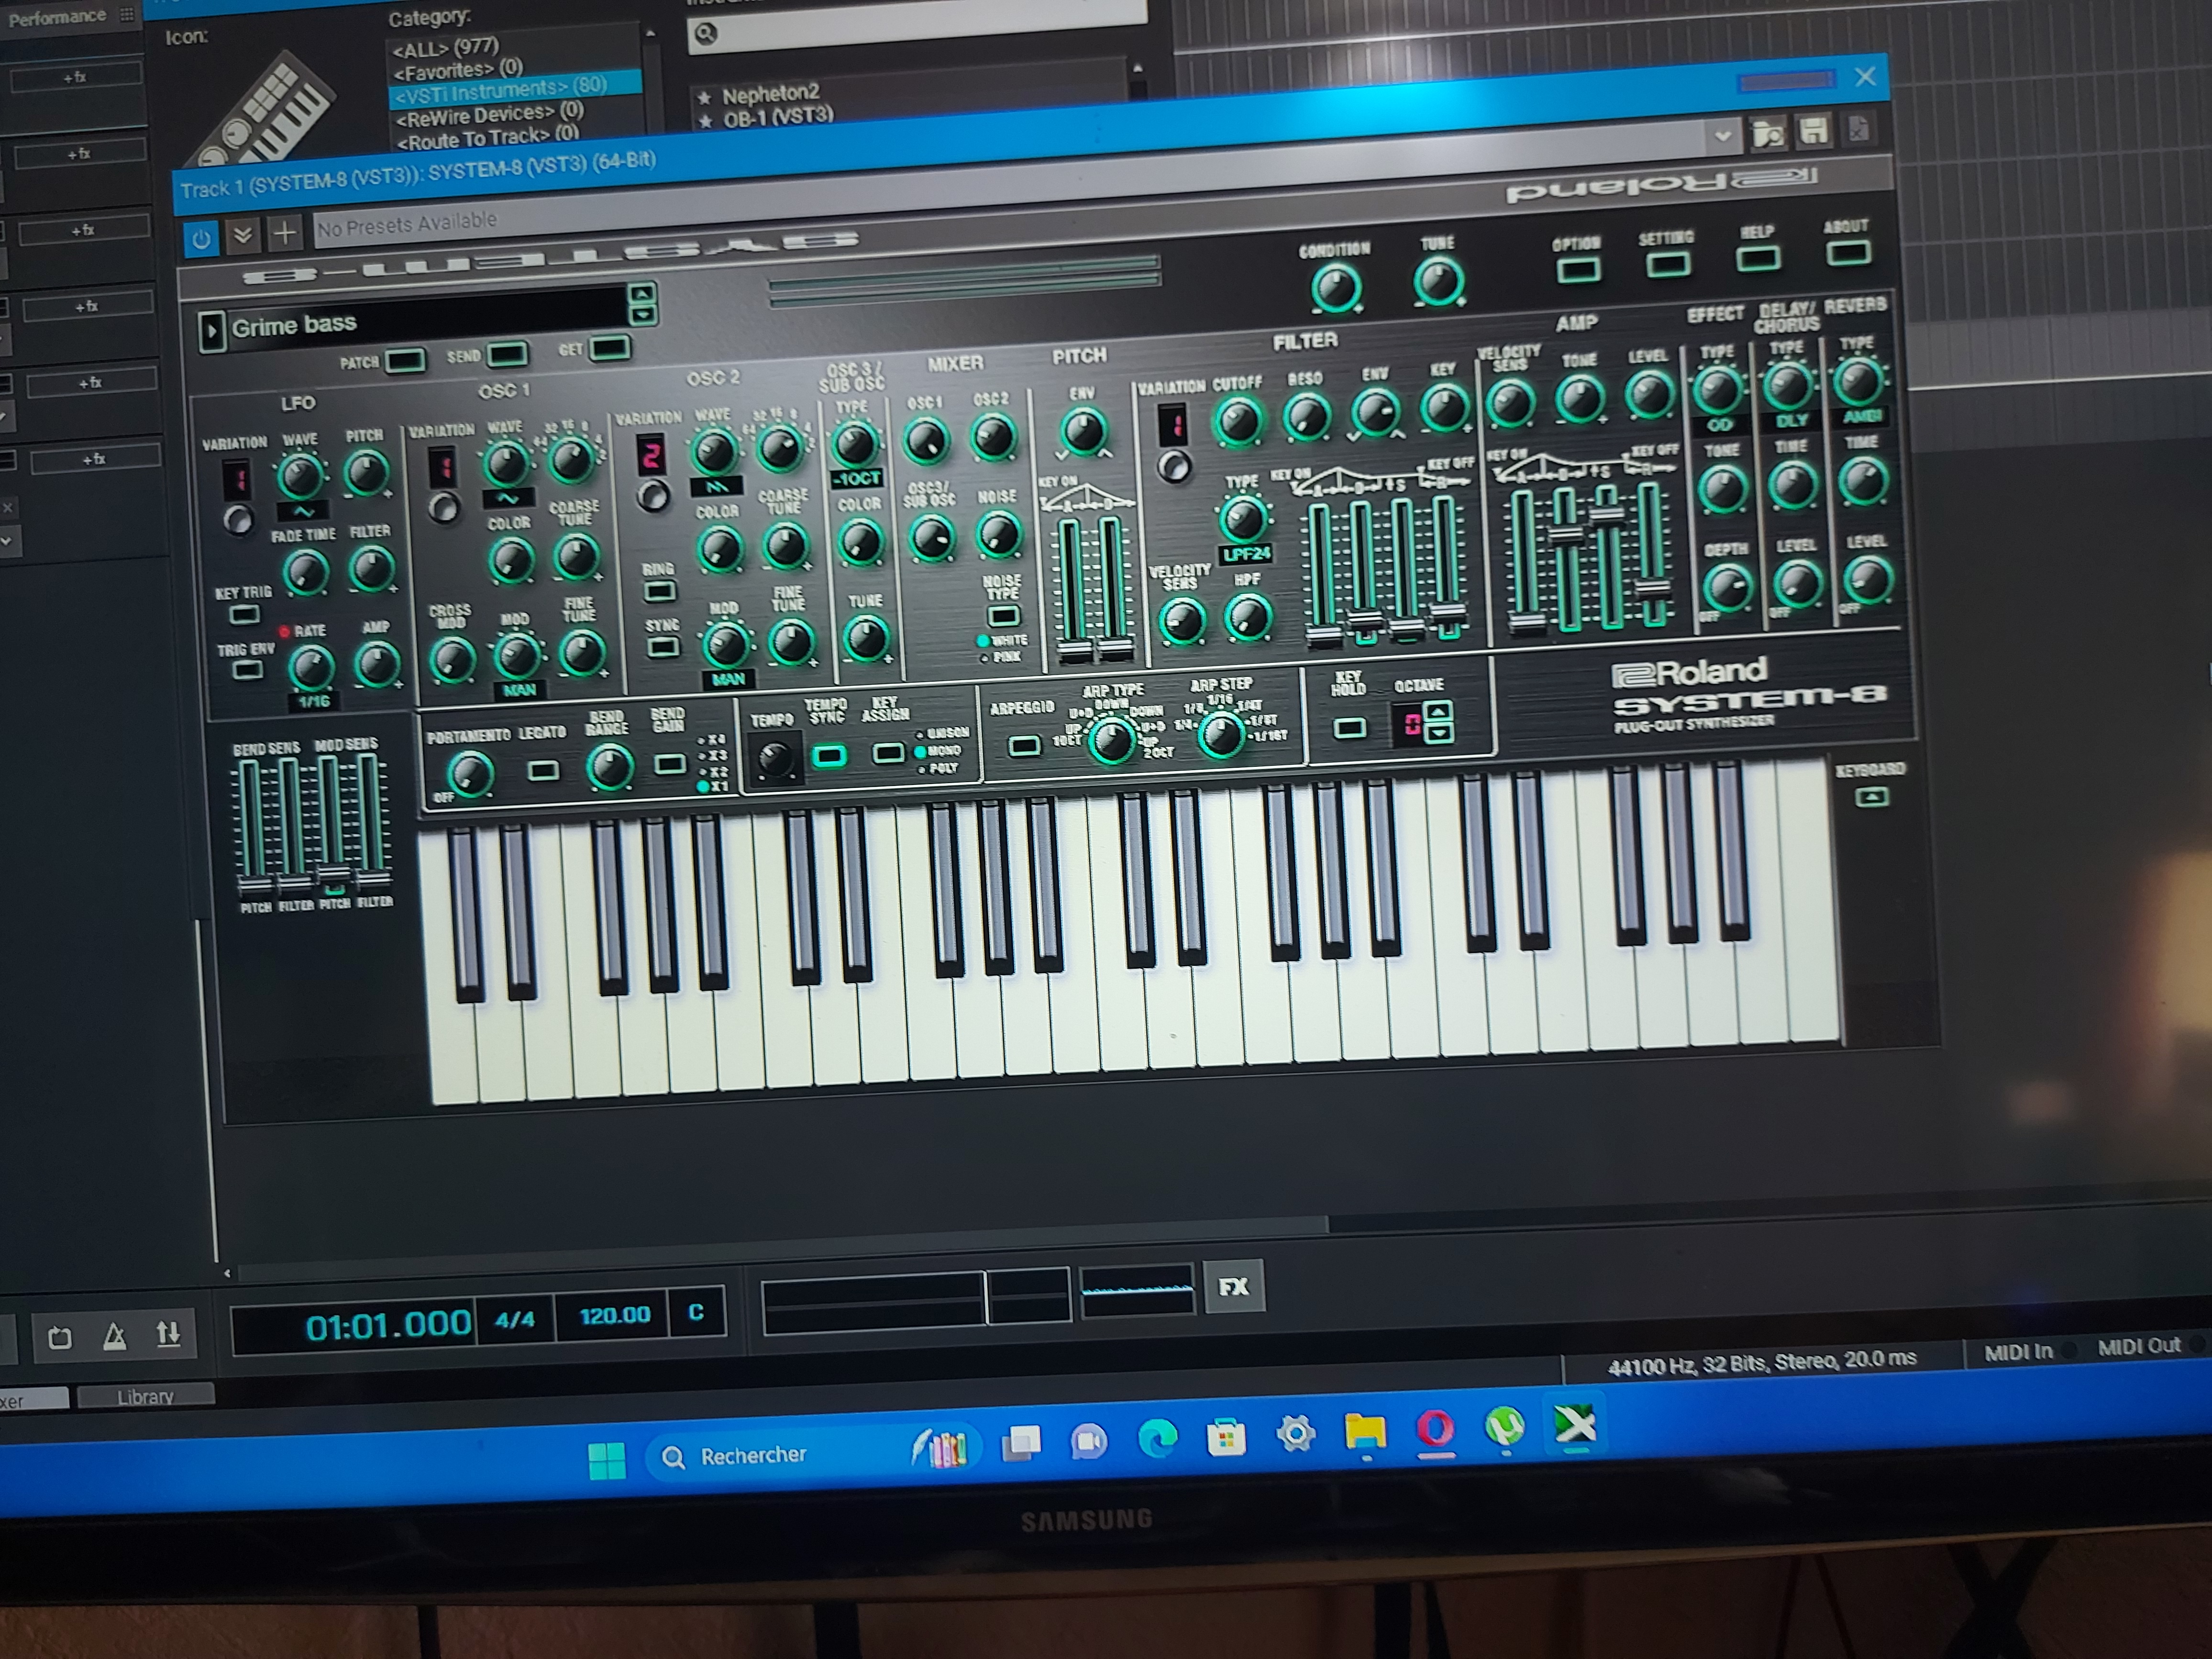Open Microsoft Edge from taskbar
The image size is (2212, 1659).
click(x=1157, y=1440)
